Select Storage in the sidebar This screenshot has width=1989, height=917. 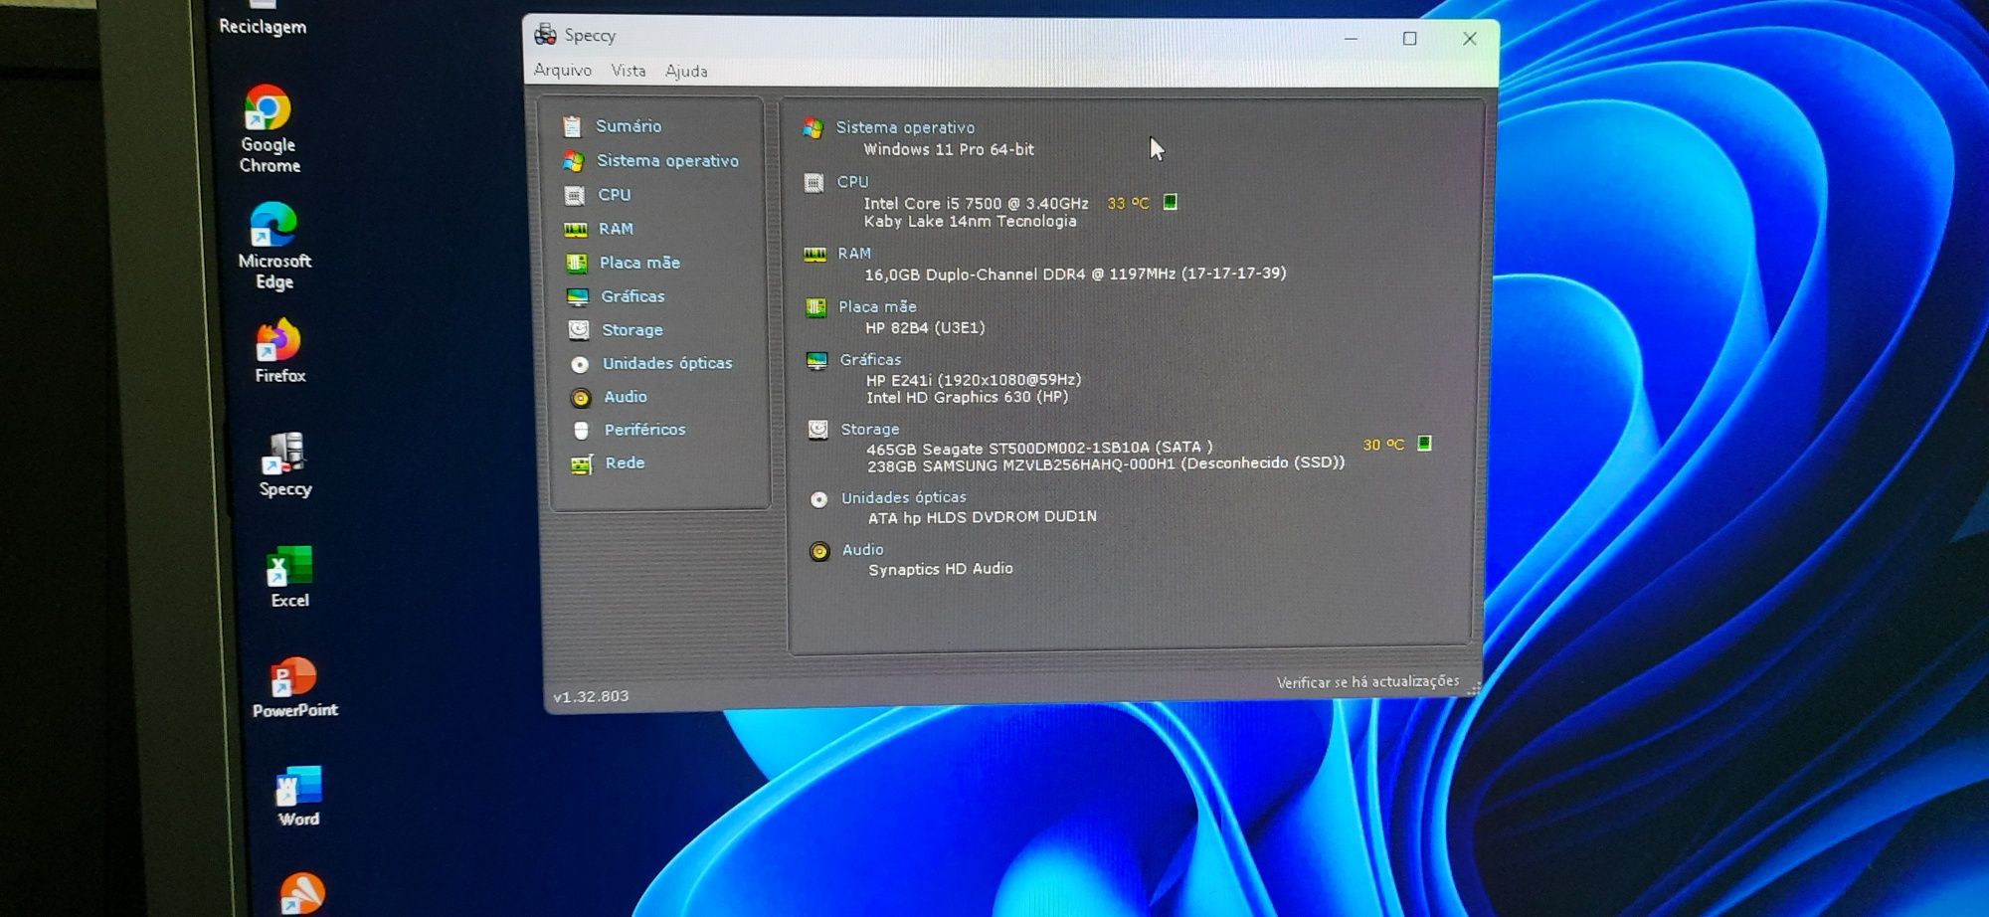tap(633, 330)
